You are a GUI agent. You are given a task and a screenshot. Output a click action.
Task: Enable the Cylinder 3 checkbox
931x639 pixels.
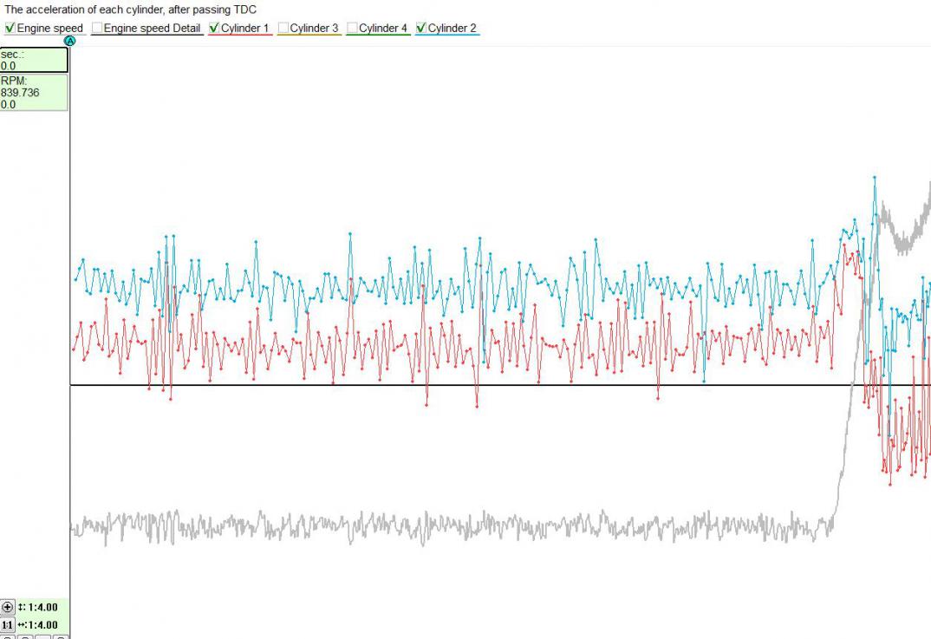pos(283,28)
